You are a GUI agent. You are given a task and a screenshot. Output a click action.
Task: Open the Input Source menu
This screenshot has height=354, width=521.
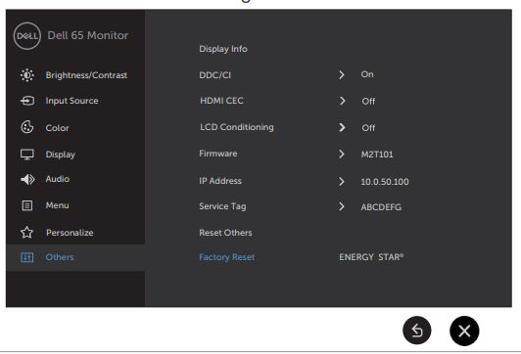71,101
